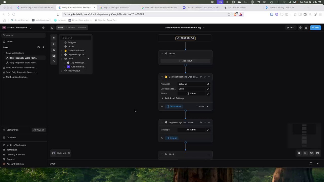Collapse the Loop node on canvas
Viewport: 324px width, 182px height.
pyautogui.click(x=162, y=154)
